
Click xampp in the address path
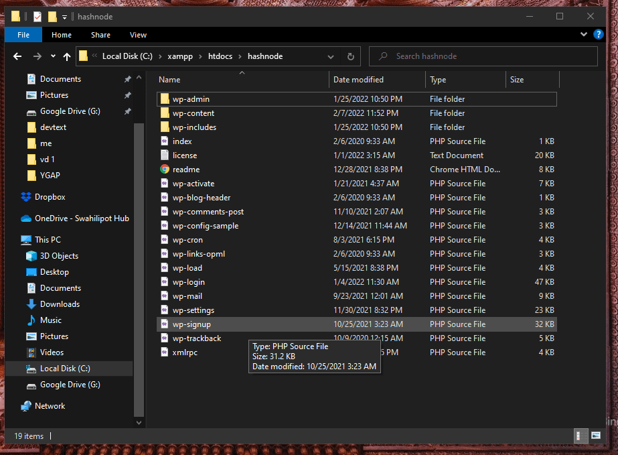click(180, 56)
